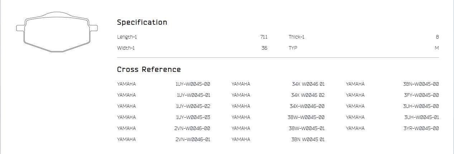Click part number 2VN-W0046-01

[193, 140]
